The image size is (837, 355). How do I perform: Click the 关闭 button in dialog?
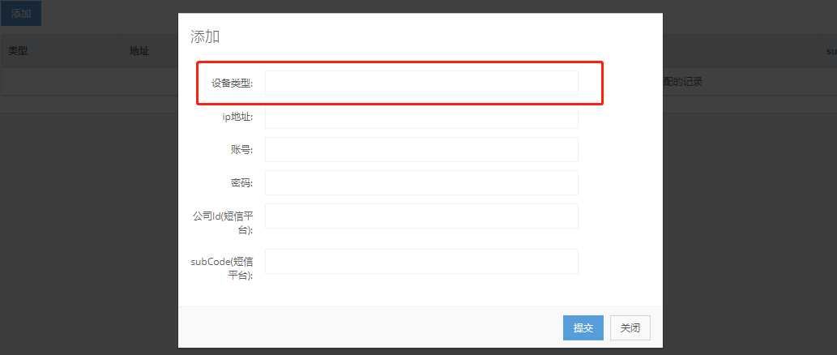630,327
